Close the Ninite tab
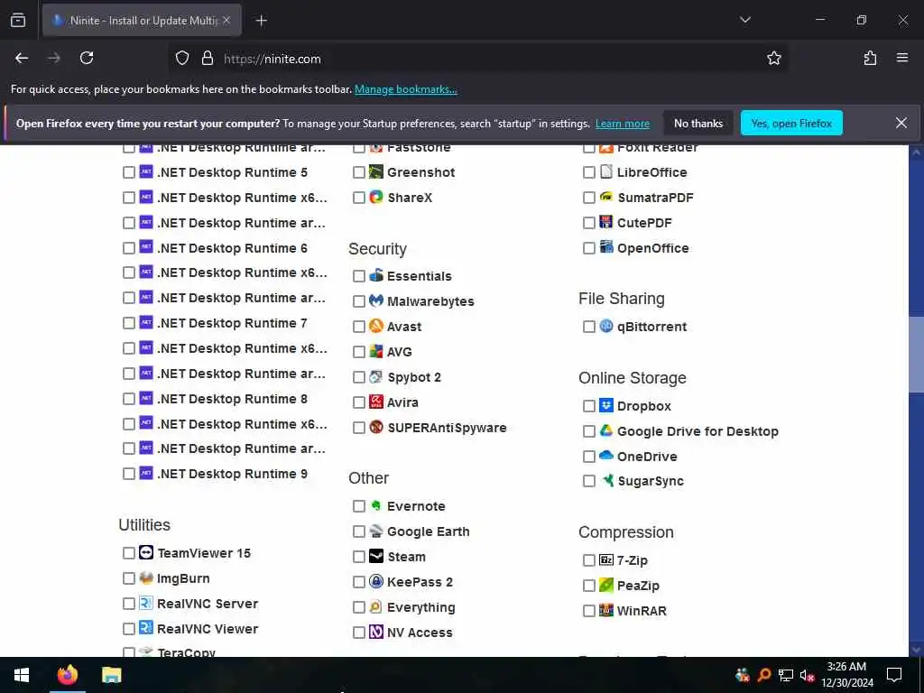 tap(226, 21)
